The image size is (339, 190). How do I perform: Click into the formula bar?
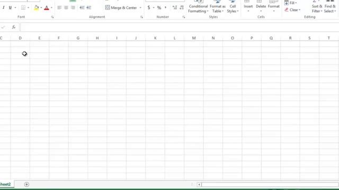pos(180,27)
